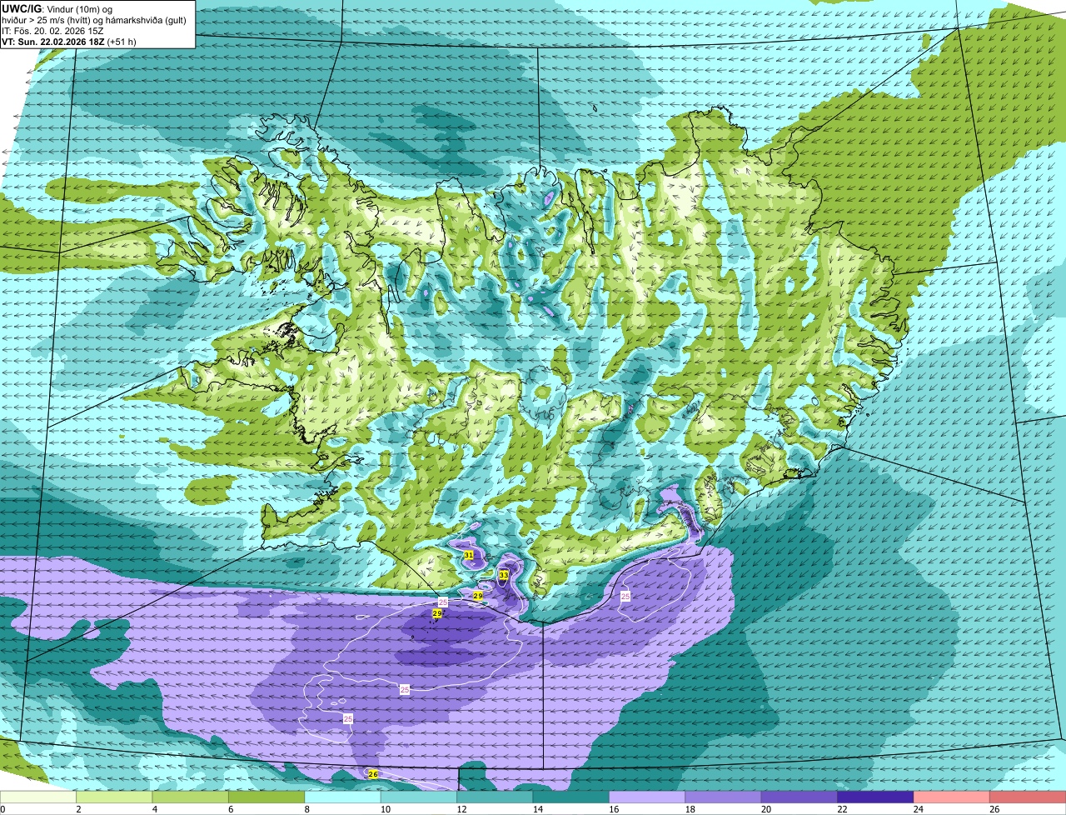The height and width of the screenshot is (815, 1066).
Task: Click the yellow "31" max gust label
Action: coord(469,555)
